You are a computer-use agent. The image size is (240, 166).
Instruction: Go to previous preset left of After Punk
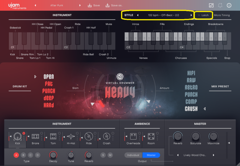[35, 5]
